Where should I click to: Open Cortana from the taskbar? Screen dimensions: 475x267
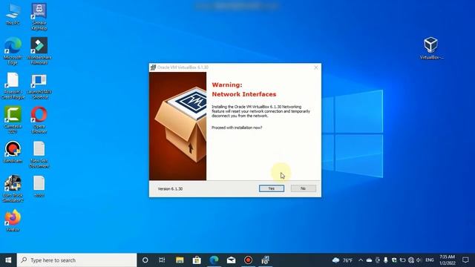[x=145, y=260]
